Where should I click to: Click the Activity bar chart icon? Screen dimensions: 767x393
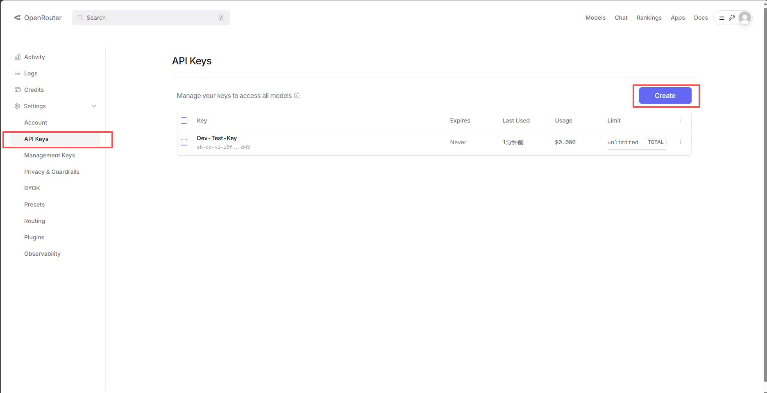pyautogui.click(x=18, y=57)
